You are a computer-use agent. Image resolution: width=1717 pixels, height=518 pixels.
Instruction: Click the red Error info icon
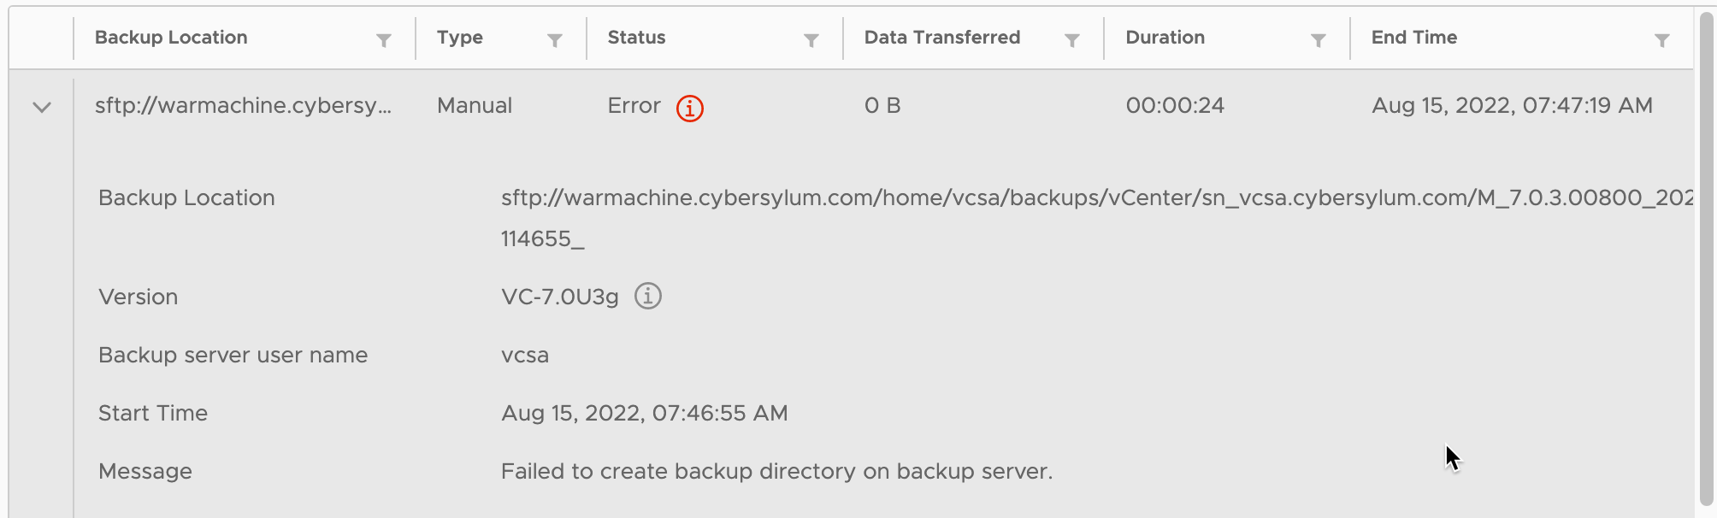coord(690,109)
